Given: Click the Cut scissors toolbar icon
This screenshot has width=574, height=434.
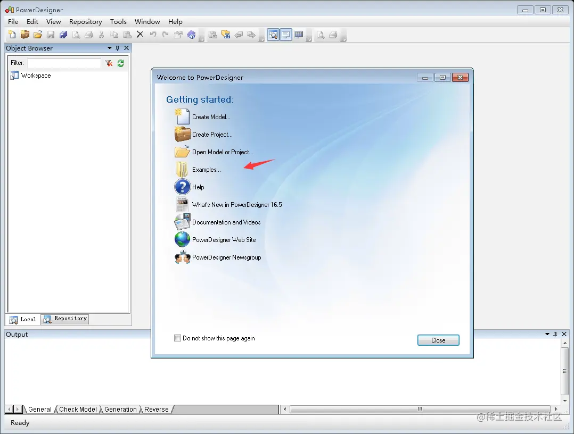Looking at the screenshot, I should click(x=101, y=35).
